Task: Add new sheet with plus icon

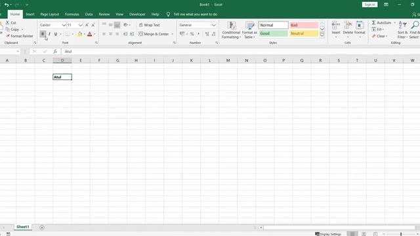Action: (42, 227)
